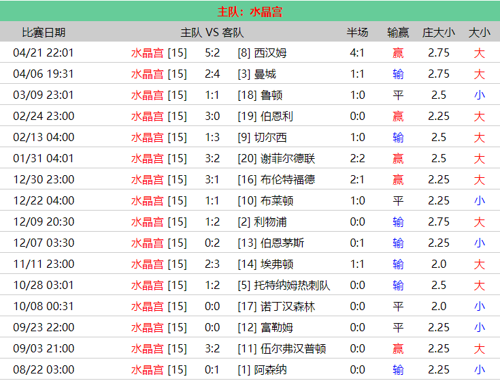This screenshot has width=500, height=381.
Task: Click the 赢 result in 布伦特福德 row
Action: (398, 179)
